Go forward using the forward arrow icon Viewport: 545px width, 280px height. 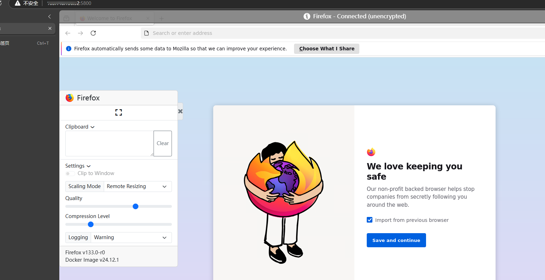[x=80, y=33]
